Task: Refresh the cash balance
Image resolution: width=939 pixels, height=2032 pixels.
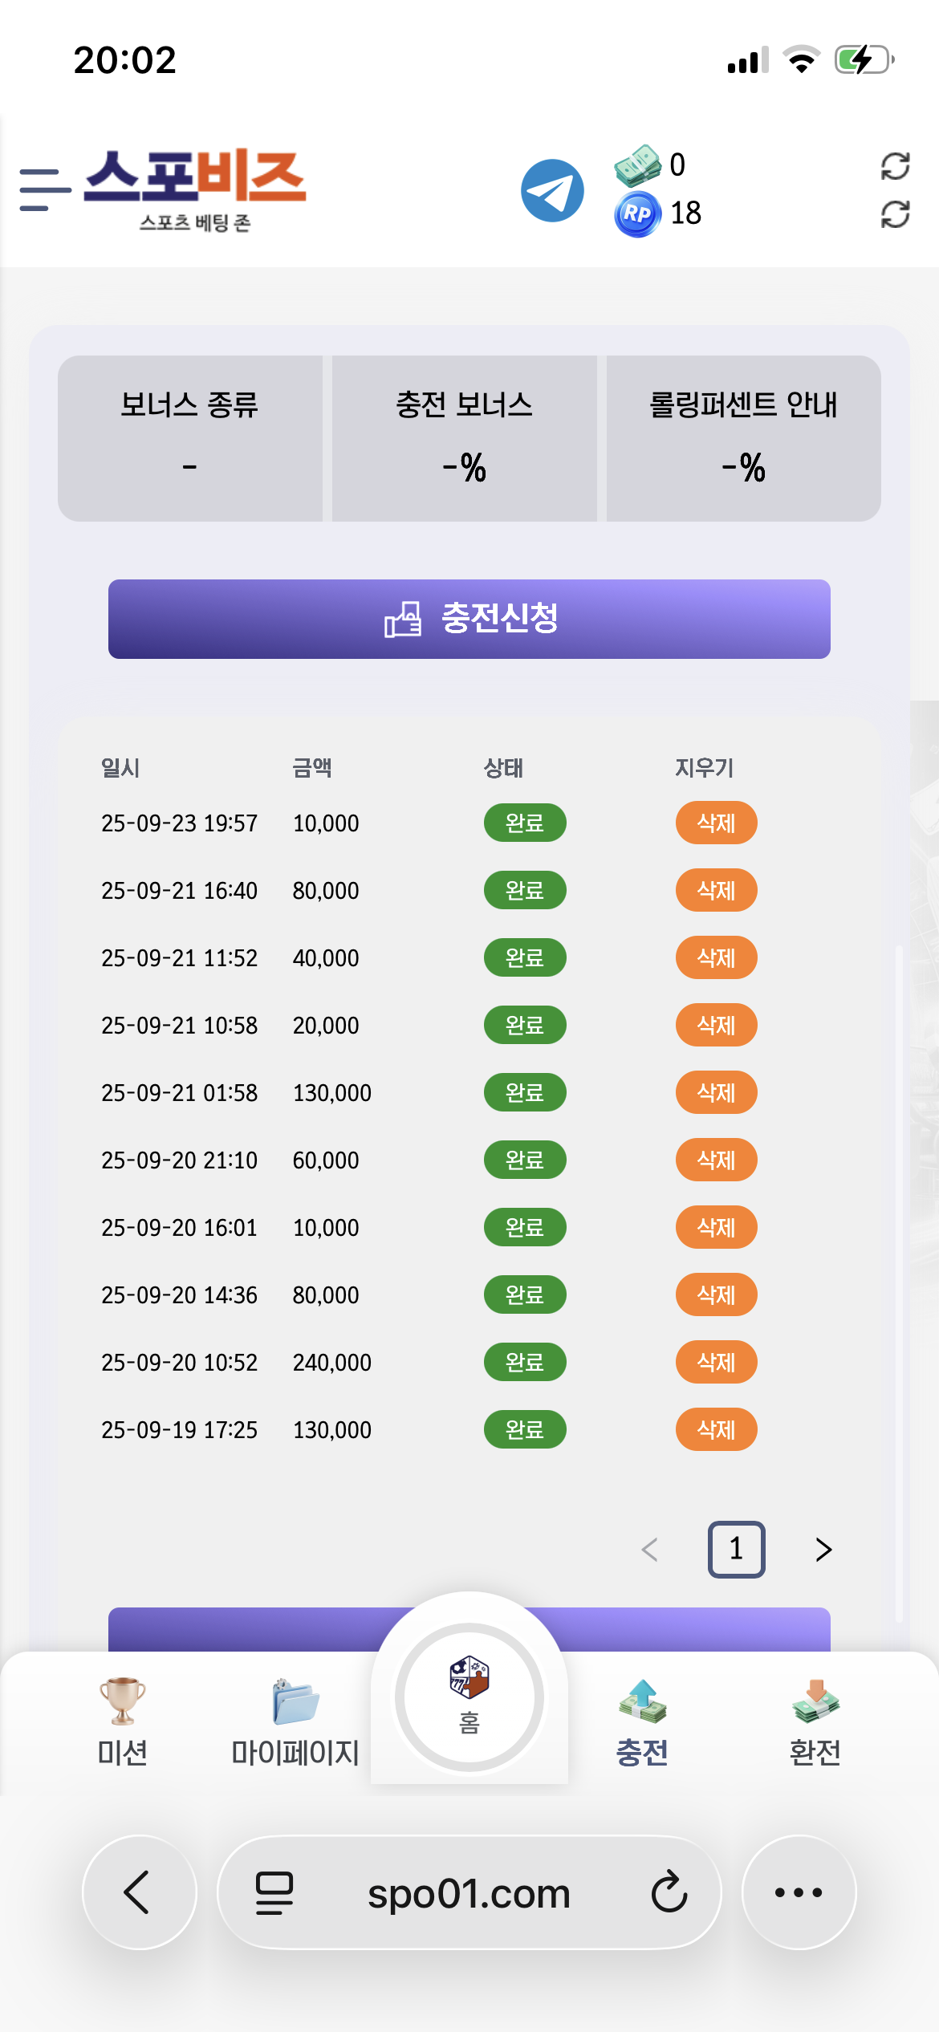Action: click(895, 166)
